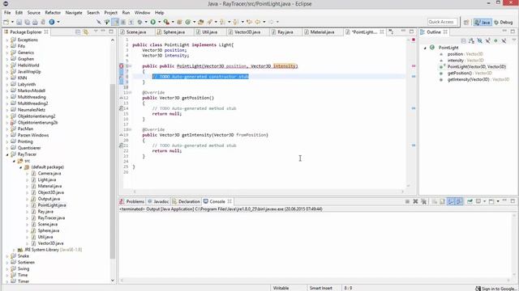Open the Project menu
Screen dimensions: 519x291
(110, 13)
